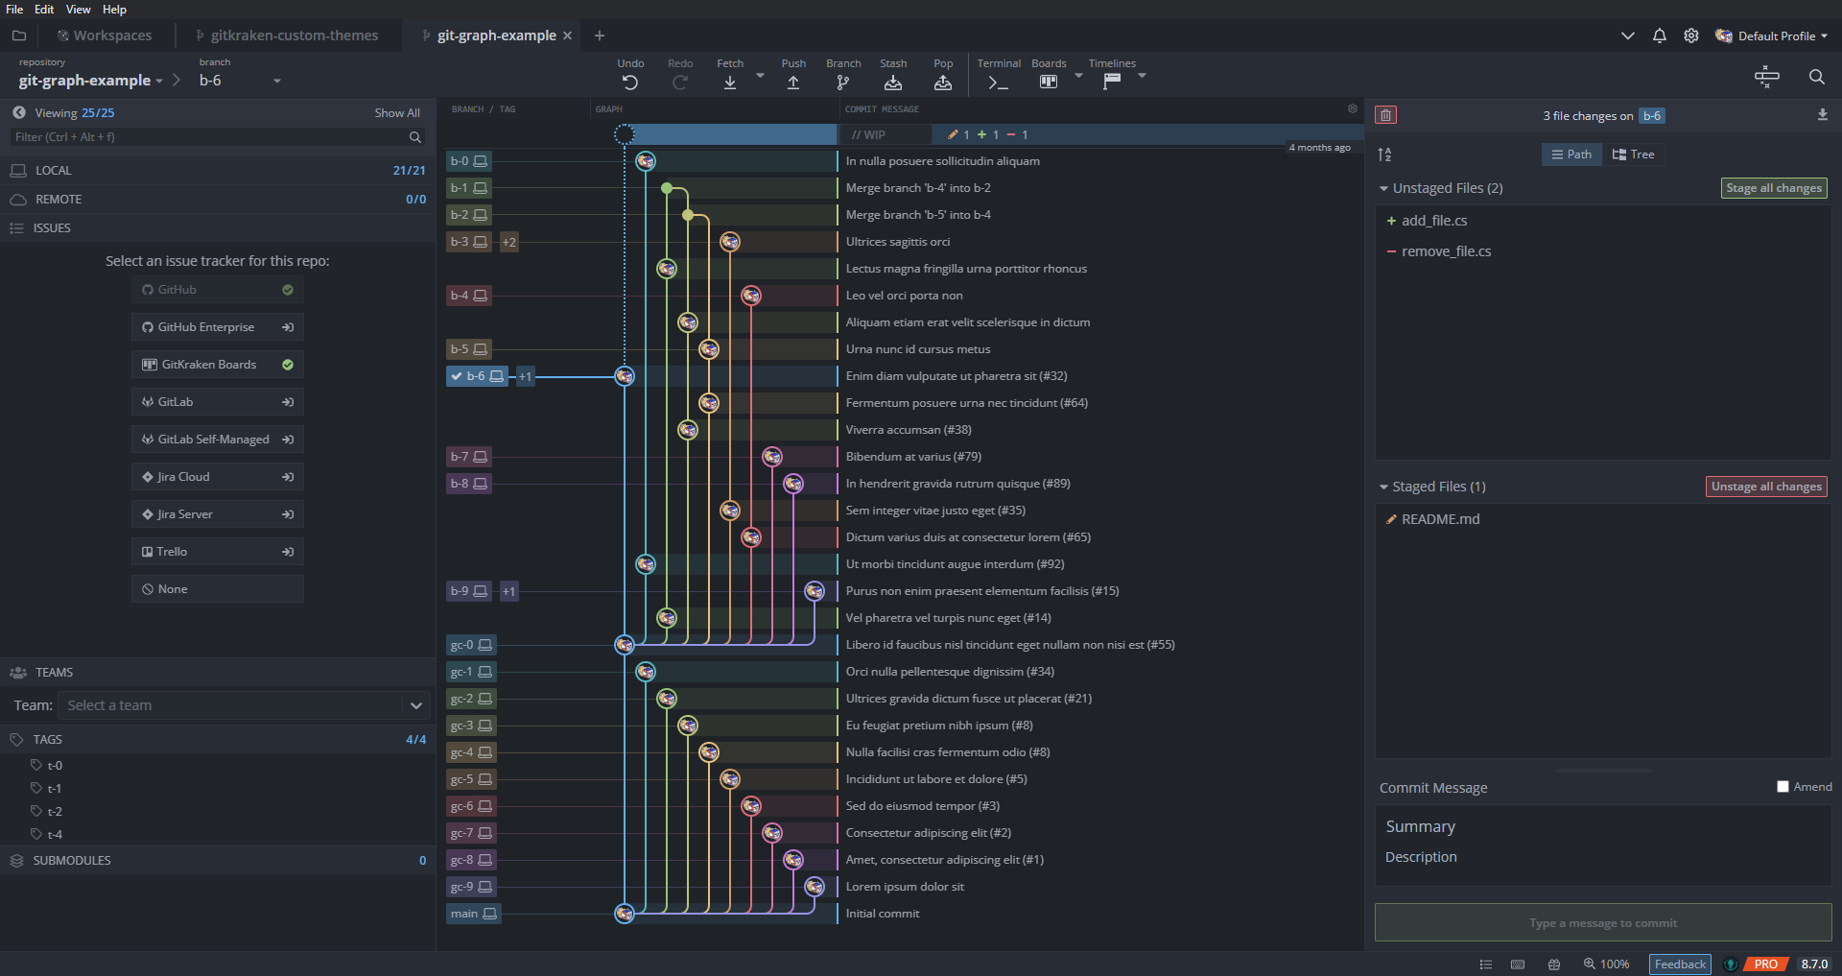This screenshot has width=1842, height=976.
Task: Open the File menu
Action: point(14,10)
